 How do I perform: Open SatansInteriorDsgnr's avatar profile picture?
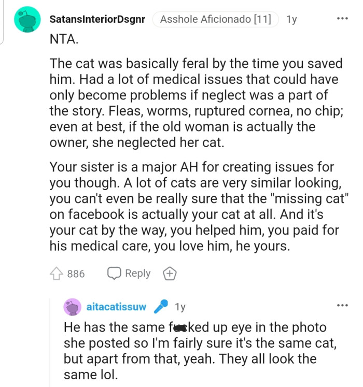coord(27,20)
